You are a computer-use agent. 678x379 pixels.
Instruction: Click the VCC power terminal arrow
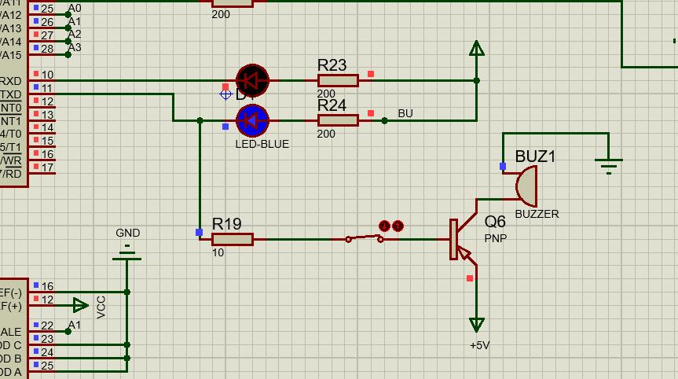coord(80,305)
